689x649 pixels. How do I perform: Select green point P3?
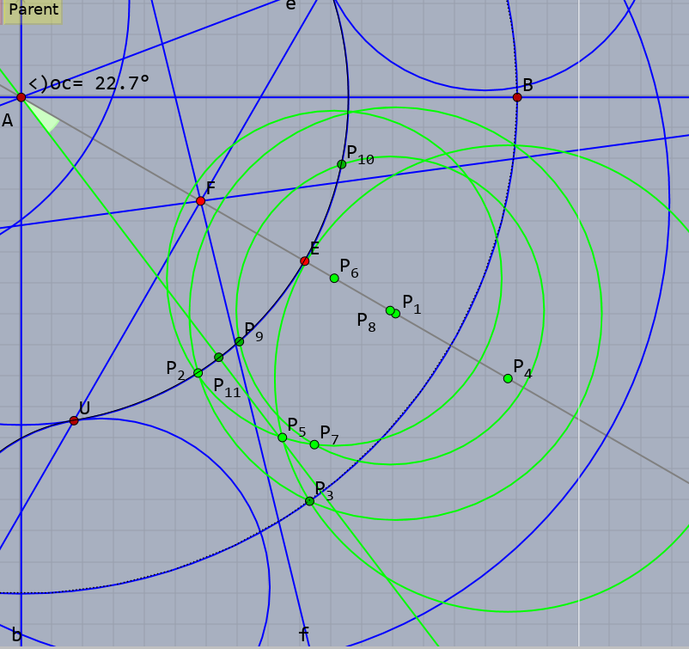tap(310, 501)
